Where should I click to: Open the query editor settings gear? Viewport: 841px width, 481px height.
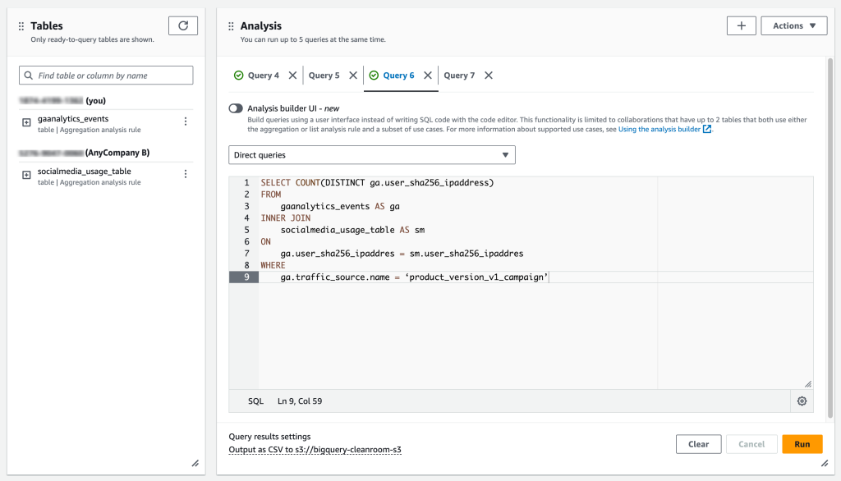coord(803,401)
